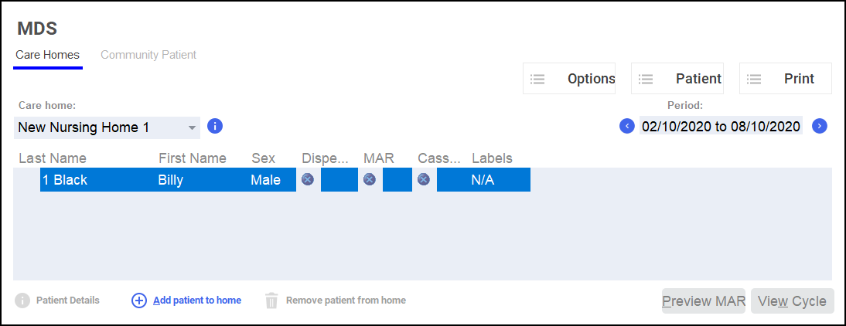Open the Options menu

point(569,79)
